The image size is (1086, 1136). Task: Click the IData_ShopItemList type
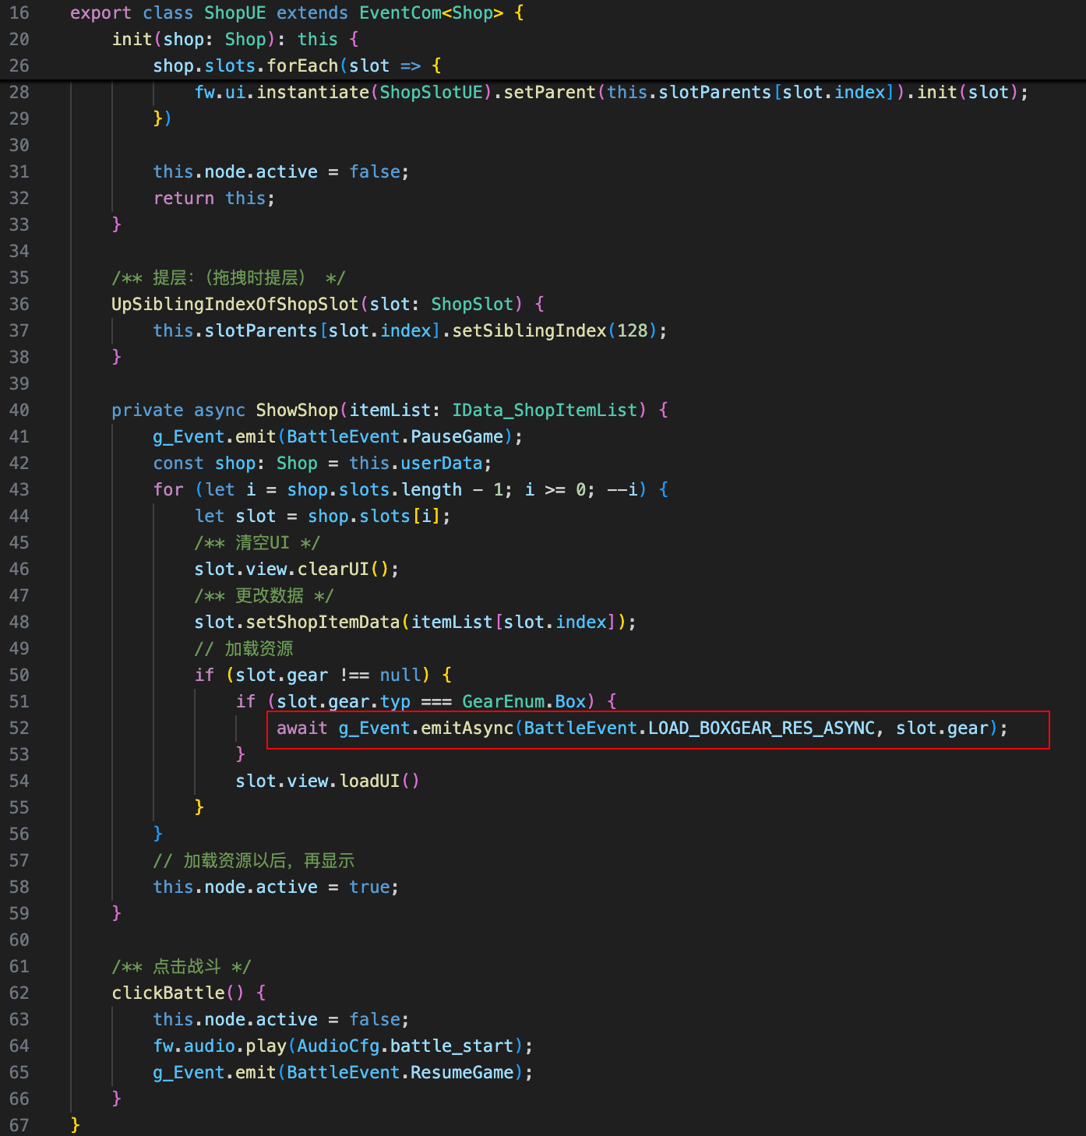tap(545, 410)
